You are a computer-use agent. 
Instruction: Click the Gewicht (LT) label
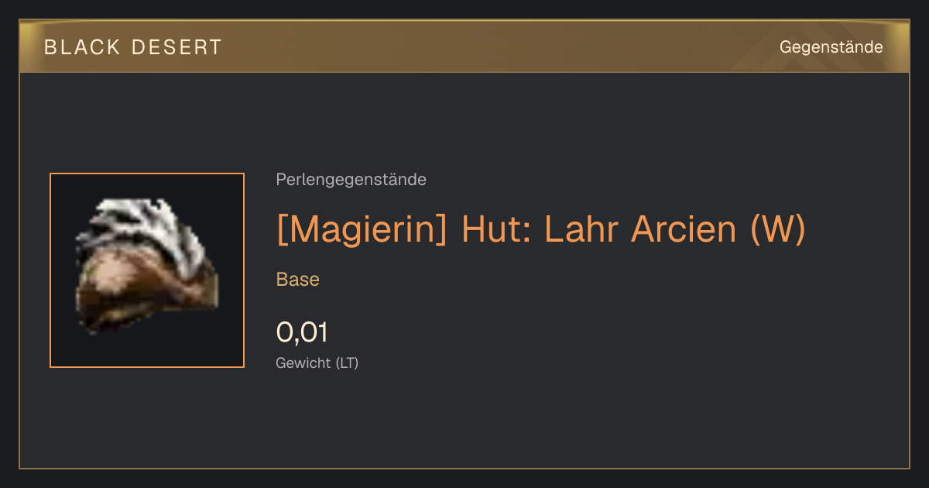(x=317, y=363)
